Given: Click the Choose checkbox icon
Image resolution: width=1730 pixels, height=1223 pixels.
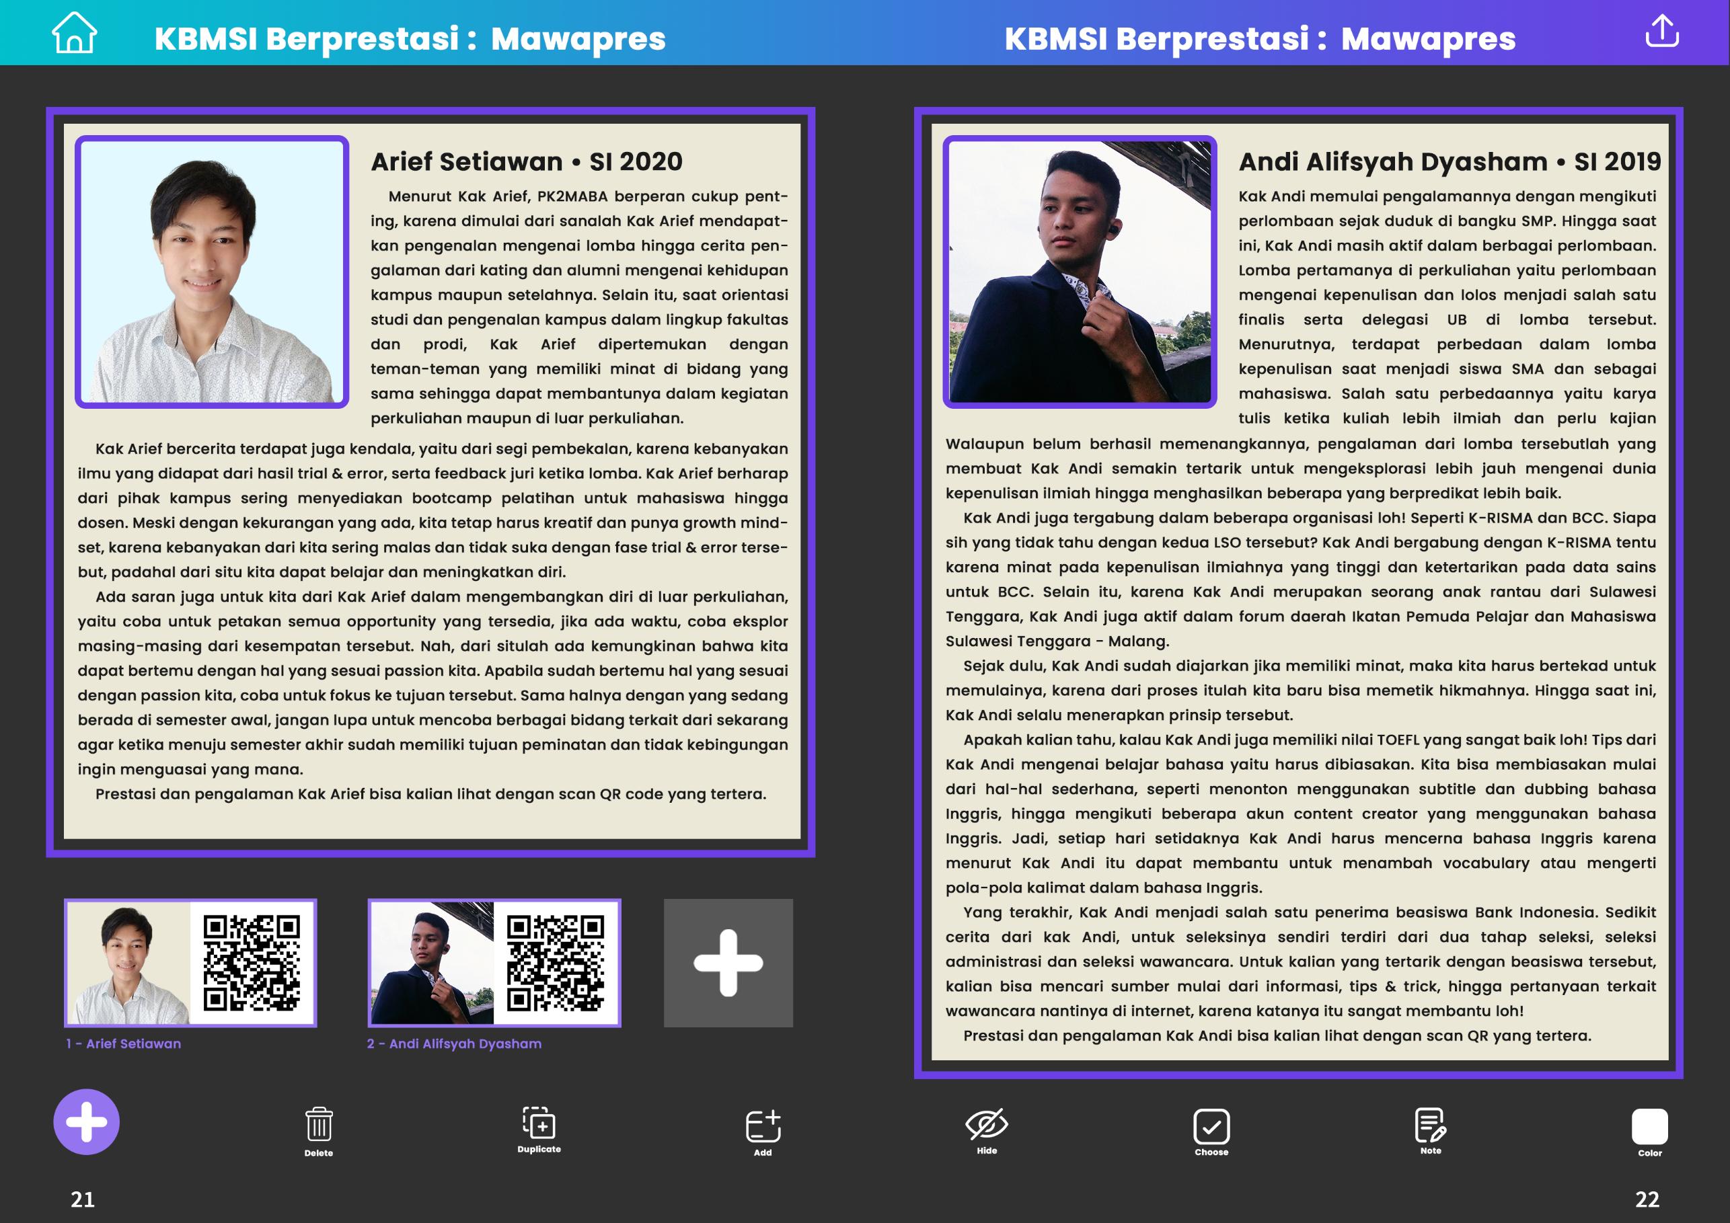Looking at the screenshot, I should (1211, 1127).
